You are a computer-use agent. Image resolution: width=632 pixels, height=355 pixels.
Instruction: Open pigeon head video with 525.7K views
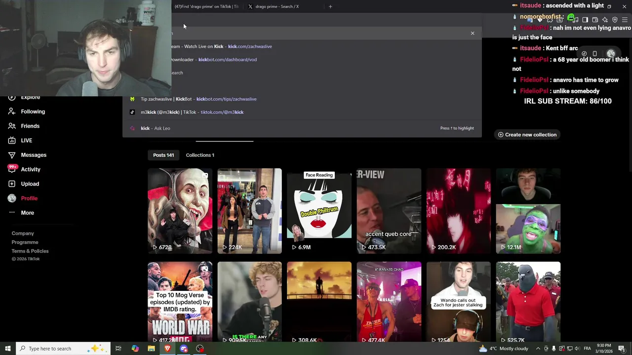[528, 303]
